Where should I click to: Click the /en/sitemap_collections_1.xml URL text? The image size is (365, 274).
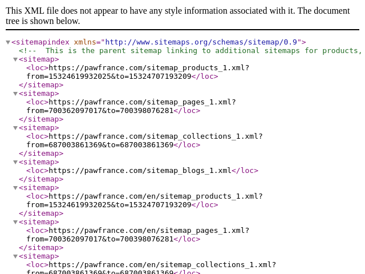pyautogui.click(x=162, y=265)
